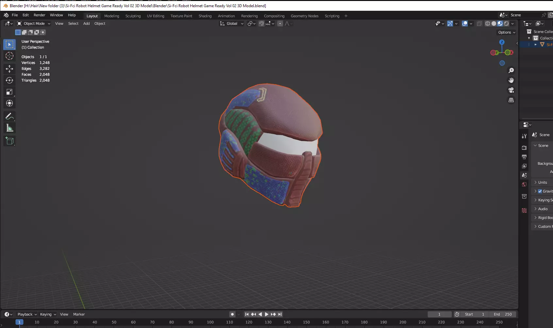553x328 pixels.
Task: Toggle the Gravity checkbox
Action: click(x=540, y=191)
